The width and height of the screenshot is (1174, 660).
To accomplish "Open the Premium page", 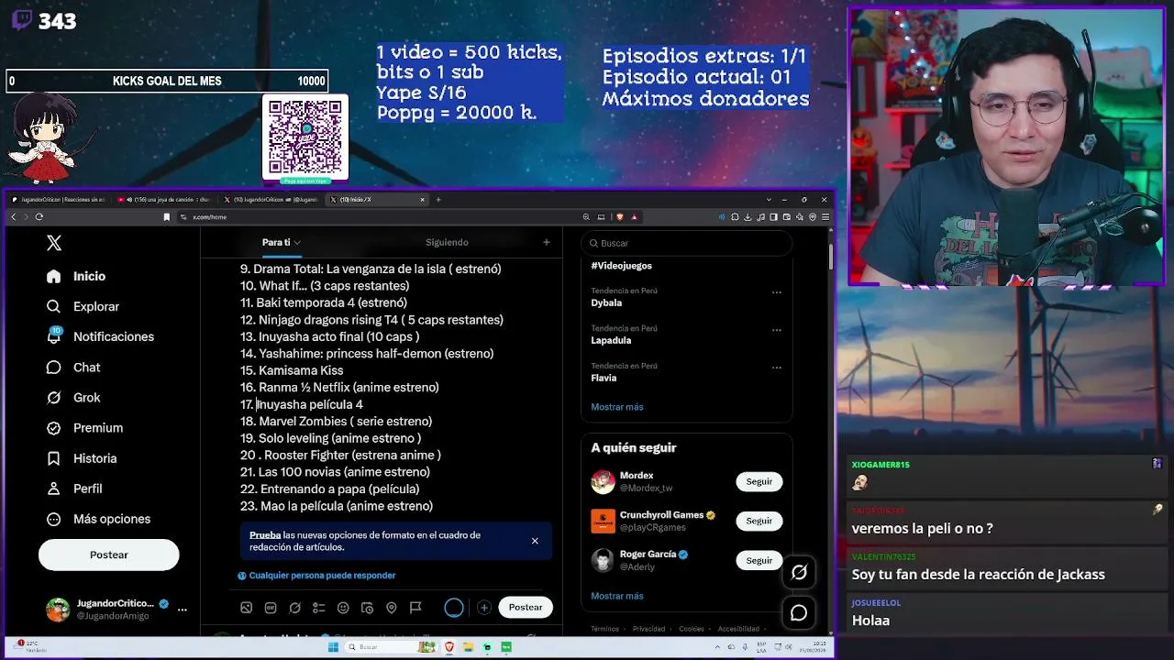I will pyautogui.click(x=84, y=427).
